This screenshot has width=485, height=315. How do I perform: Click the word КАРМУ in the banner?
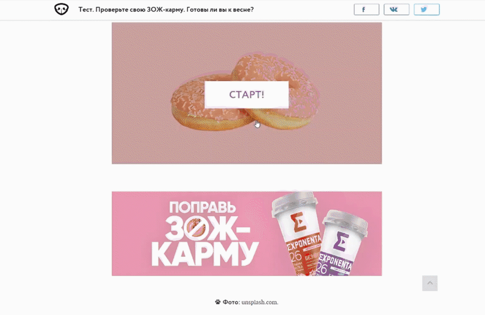tap(205, 255)
